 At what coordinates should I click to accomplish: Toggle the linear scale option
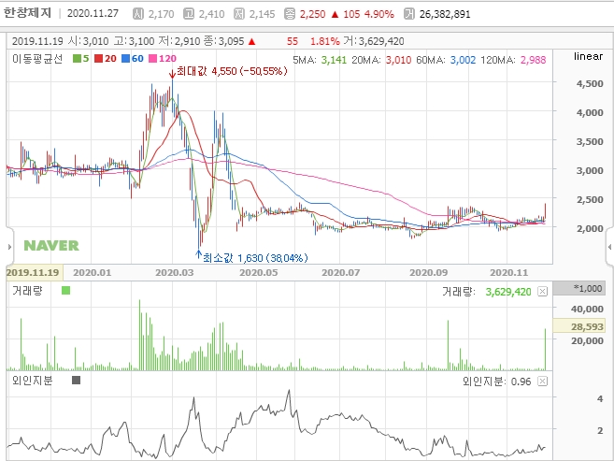[588, 56]
